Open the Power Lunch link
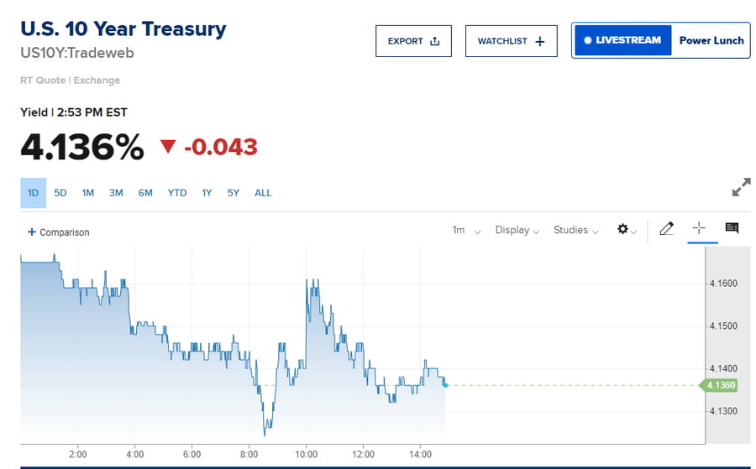 pyautogui.click(x=711, y=40)
